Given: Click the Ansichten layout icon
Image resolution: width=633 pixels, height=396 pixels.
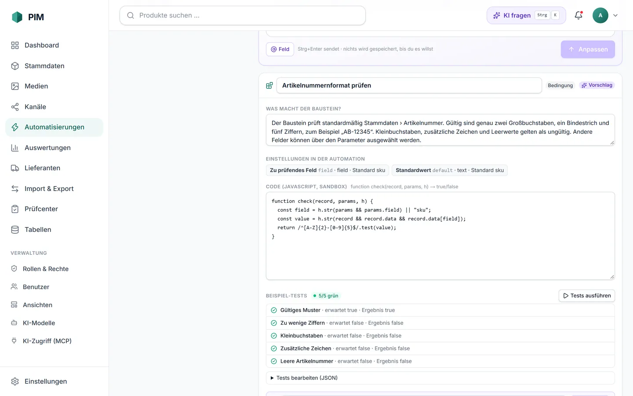Looking at the screenshot, I should 14,305.
